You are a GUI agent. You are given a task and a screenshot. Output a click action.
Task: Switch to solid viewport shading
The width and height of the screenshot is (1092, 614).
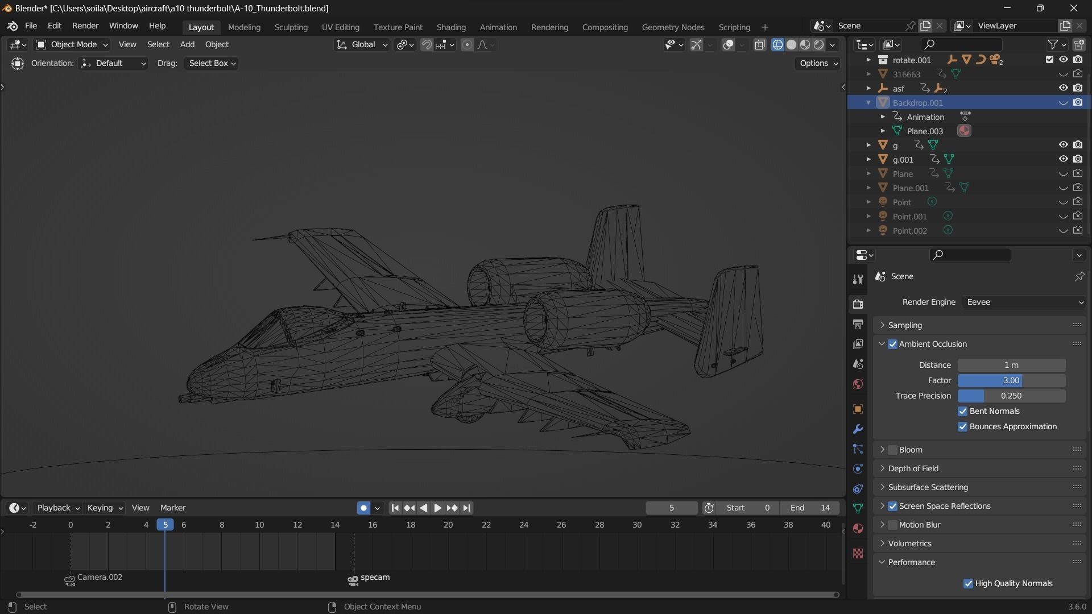tap(791, 45)
